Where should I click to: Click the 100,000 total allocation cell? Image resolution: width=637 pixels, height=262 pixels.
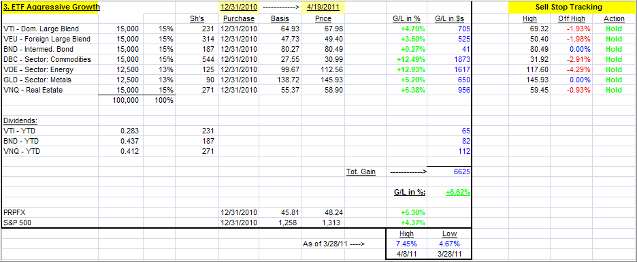click(120, 100)
